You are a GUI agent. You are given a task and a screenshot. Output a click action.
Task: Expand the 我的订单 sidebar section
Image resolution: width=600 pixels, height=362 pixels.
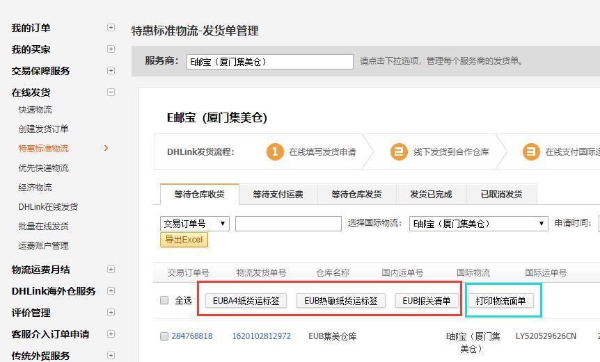[x=111, y=28]
